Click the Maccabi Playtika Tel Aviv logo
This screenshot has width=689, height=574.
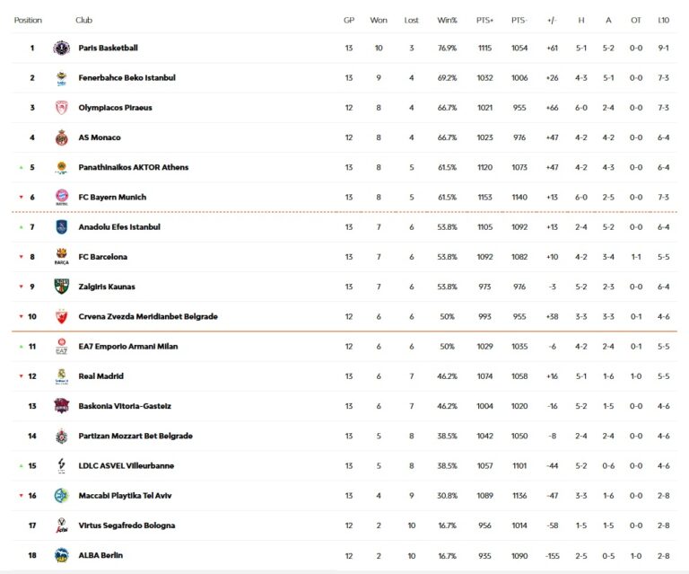click(61, 495)
